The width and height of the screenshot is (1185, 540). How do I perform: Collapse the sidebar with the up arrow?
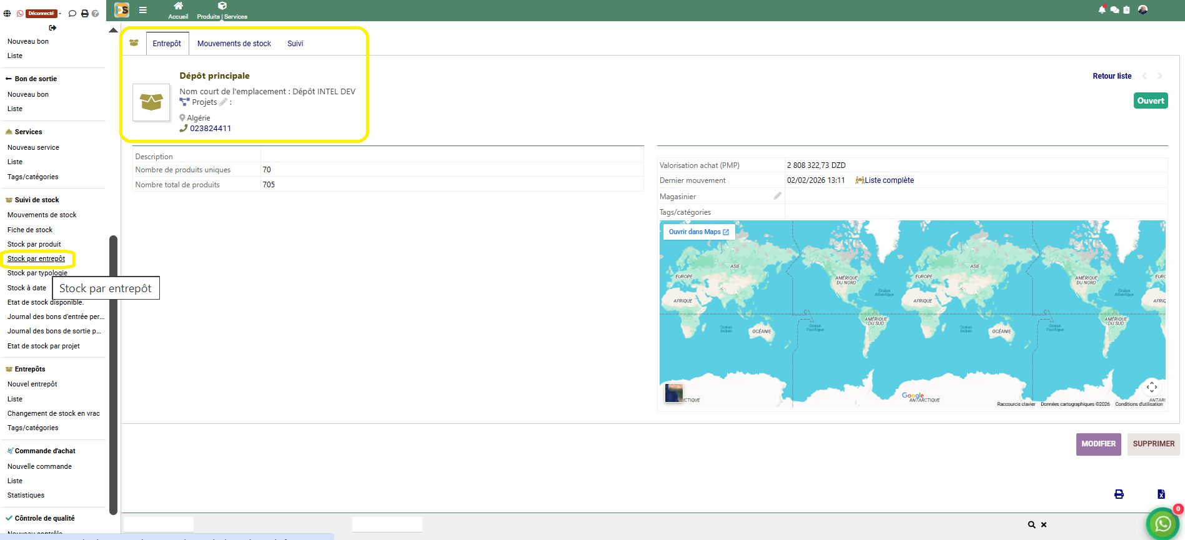[113, 30]
